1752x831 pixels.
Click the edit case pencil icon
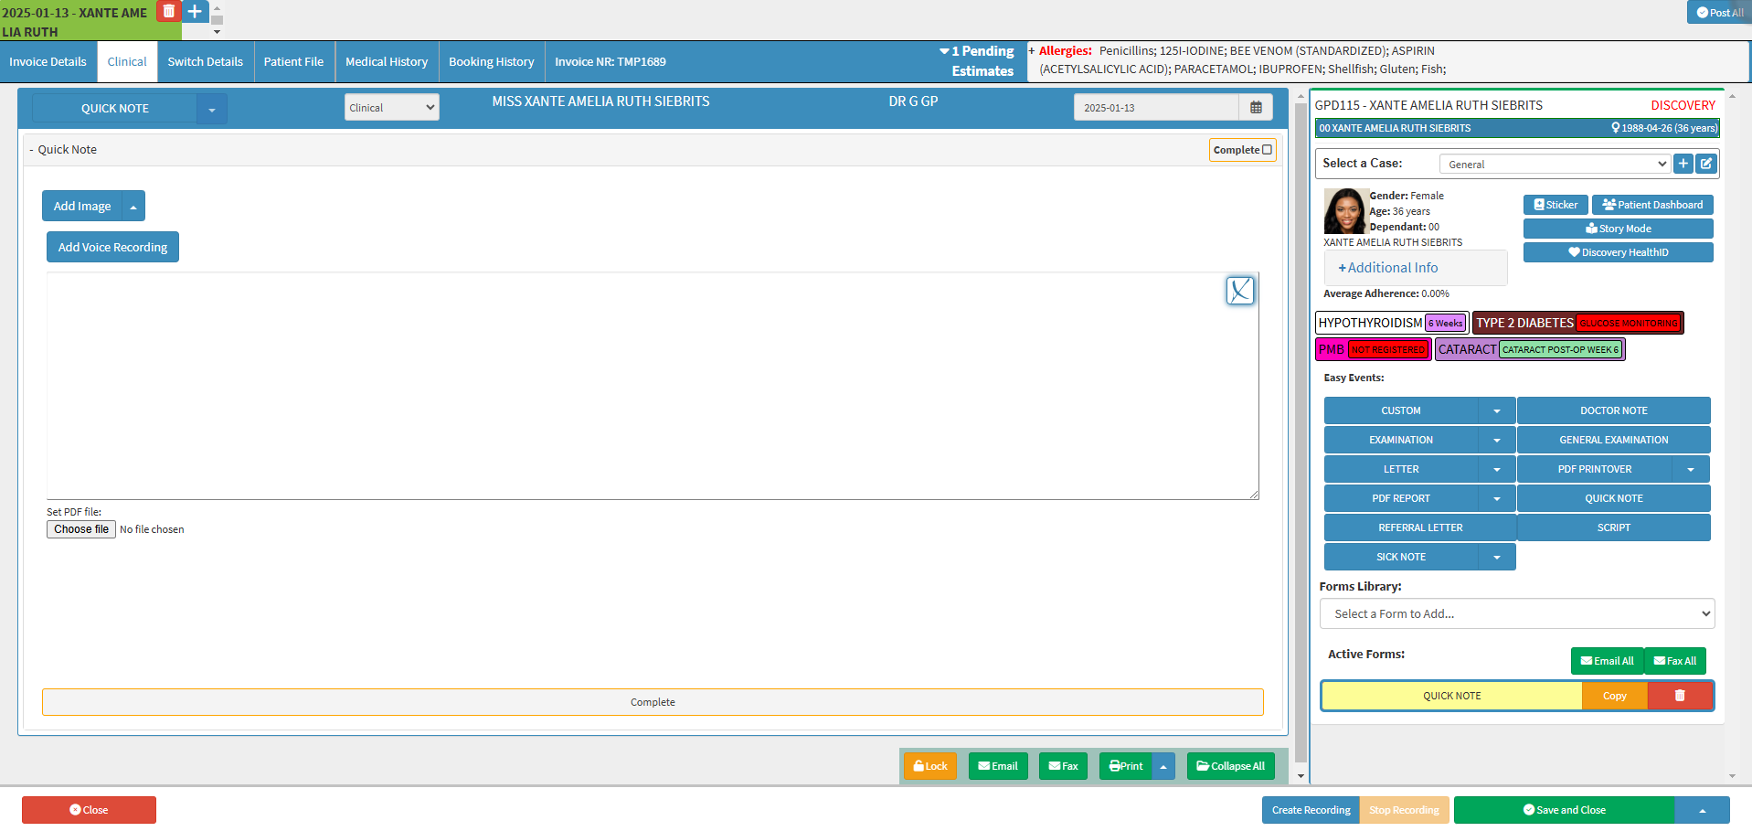click(1706, 164)
